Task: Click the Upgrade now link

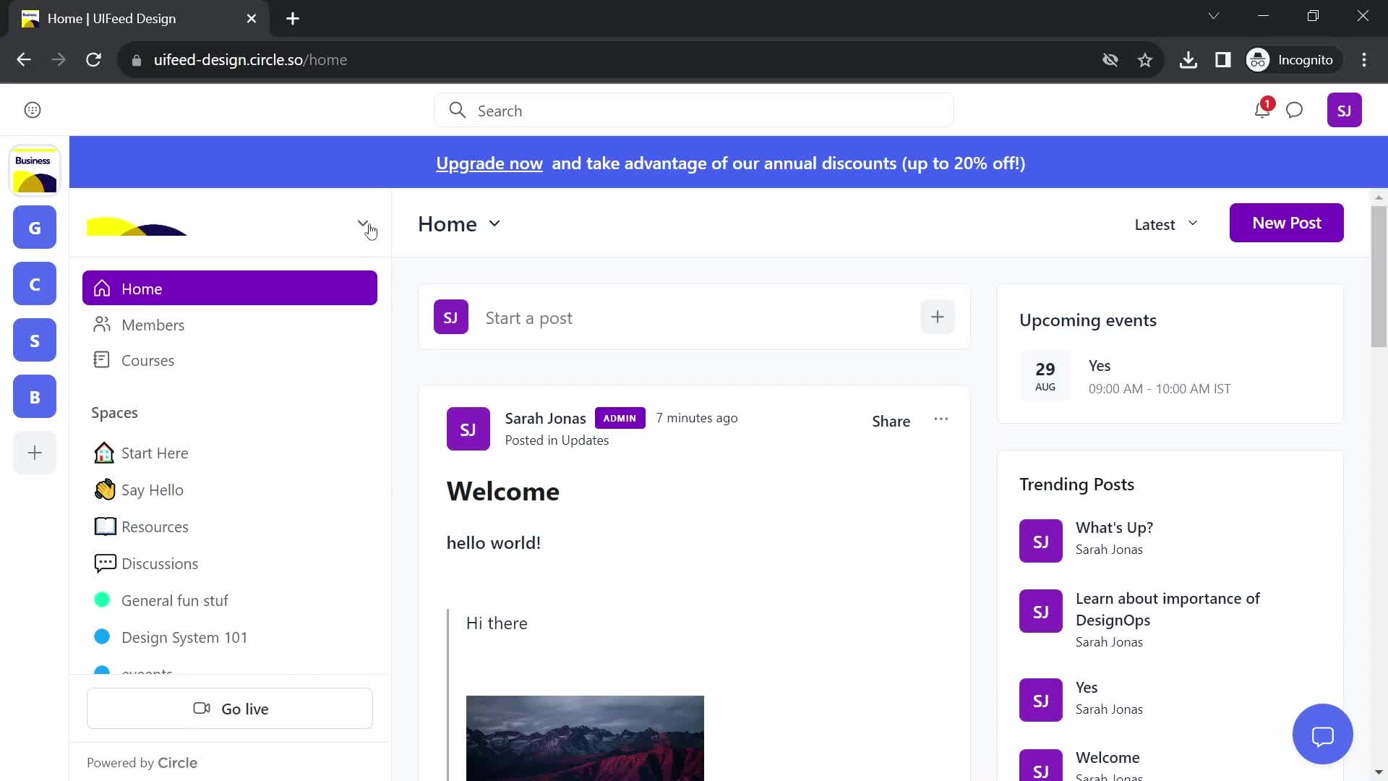Action: tap(489, 162)
